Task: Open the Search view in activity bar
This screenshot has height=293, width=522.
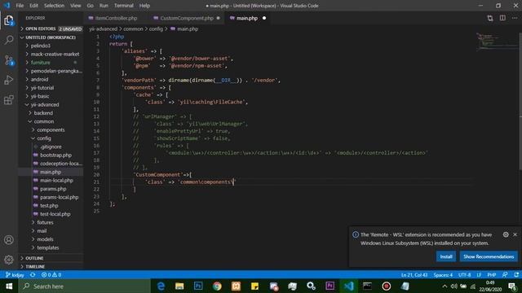Action: [9, 40]
